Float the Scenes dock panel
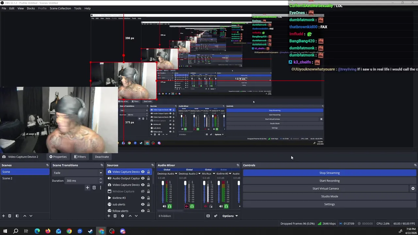 click(47, 165)
